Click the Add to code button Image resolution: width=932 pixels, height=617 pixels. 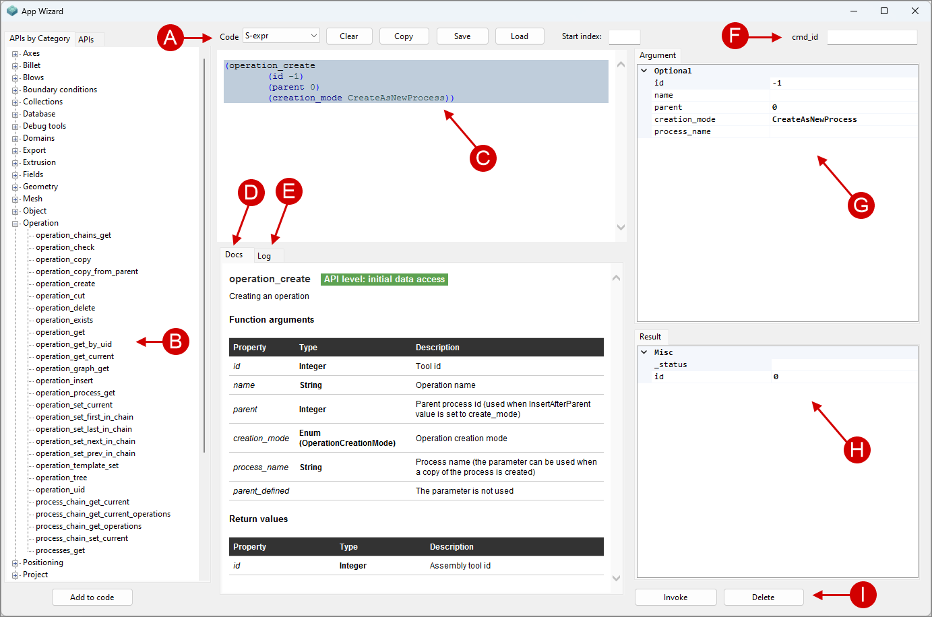click(x=92, y=597)
